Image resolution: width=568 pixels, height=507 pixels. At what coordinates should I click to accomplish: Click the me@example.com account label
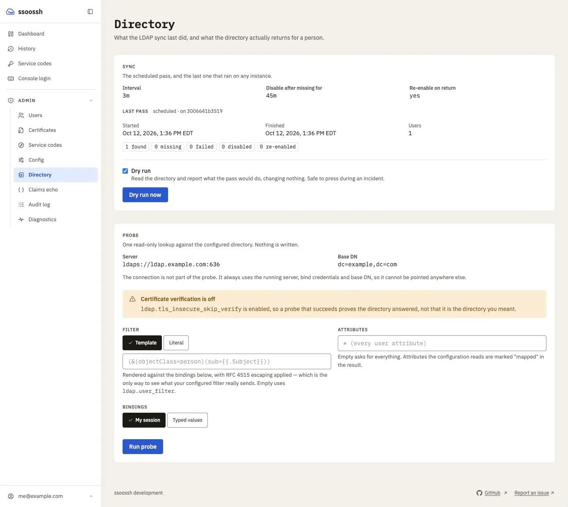(x=41, y=496)
